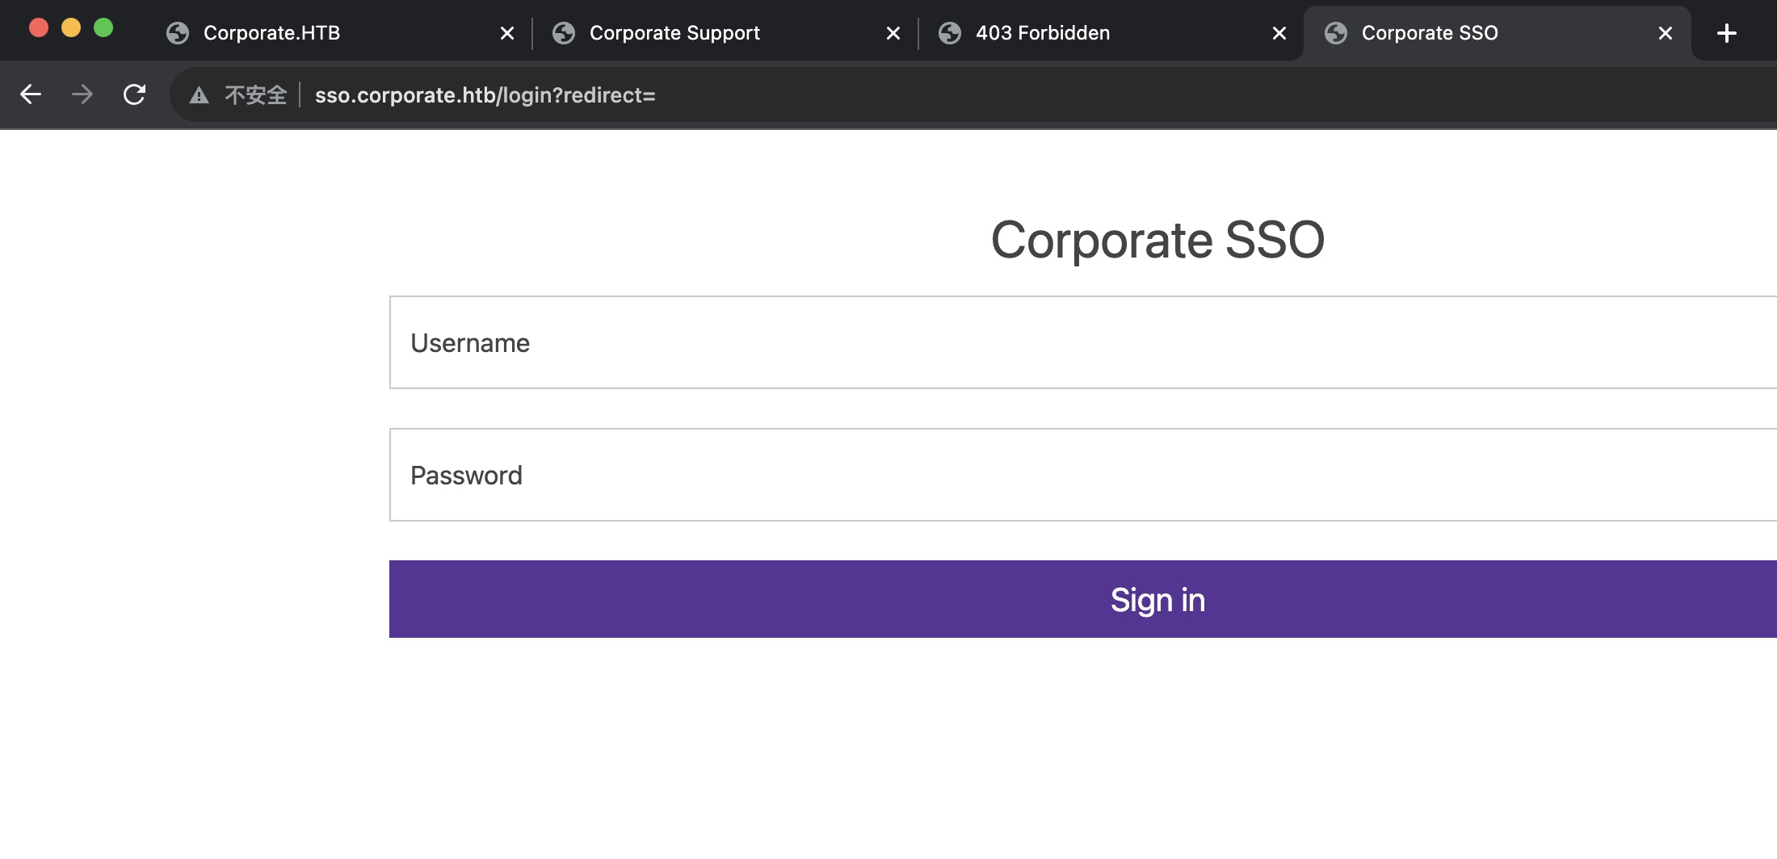
Task: Click the browser back arrow
Action: point(31,94)
